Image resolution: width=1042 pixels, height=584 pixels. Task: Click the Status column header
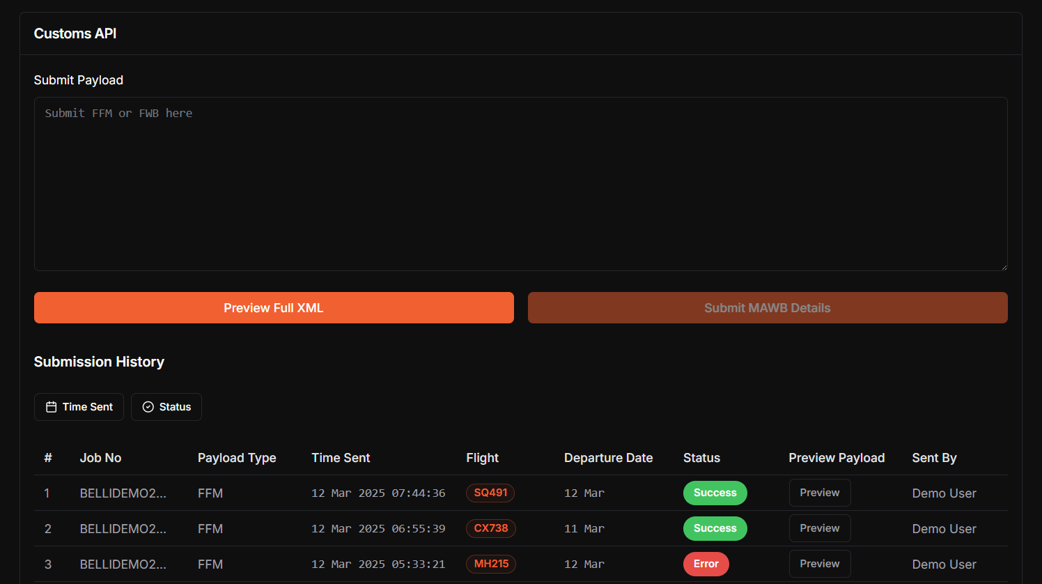(701, 458)
